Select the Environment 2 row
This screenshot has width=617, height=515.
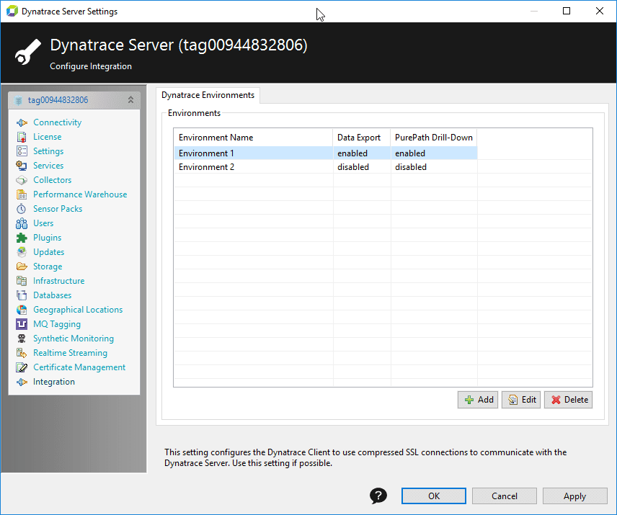coord(326,166)
